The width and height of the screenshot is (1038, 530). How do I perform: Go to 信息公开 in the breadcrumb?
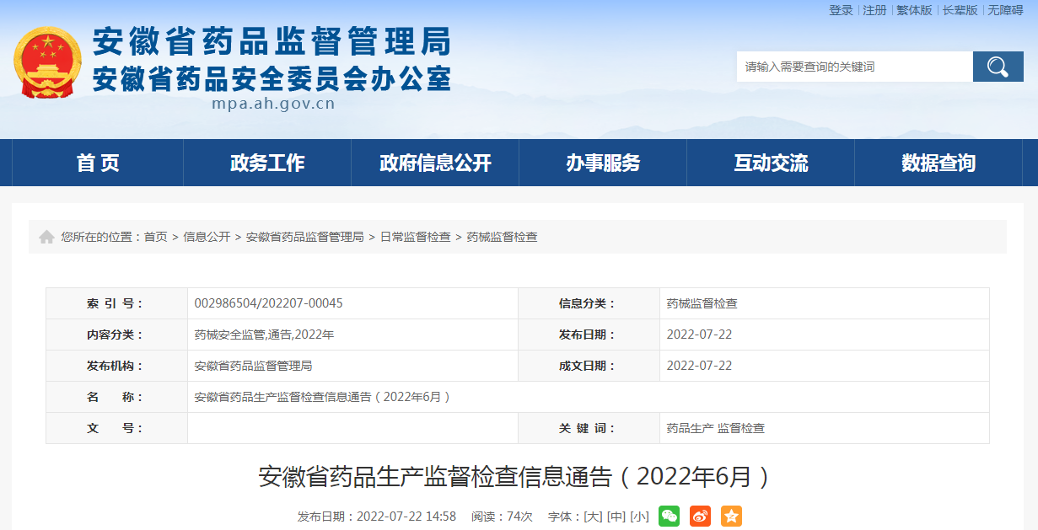(x=207, y=238)
